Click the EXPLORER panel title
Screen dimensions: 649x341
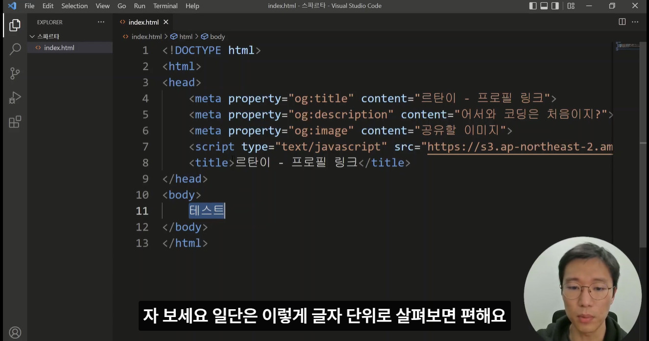(49, 22)
